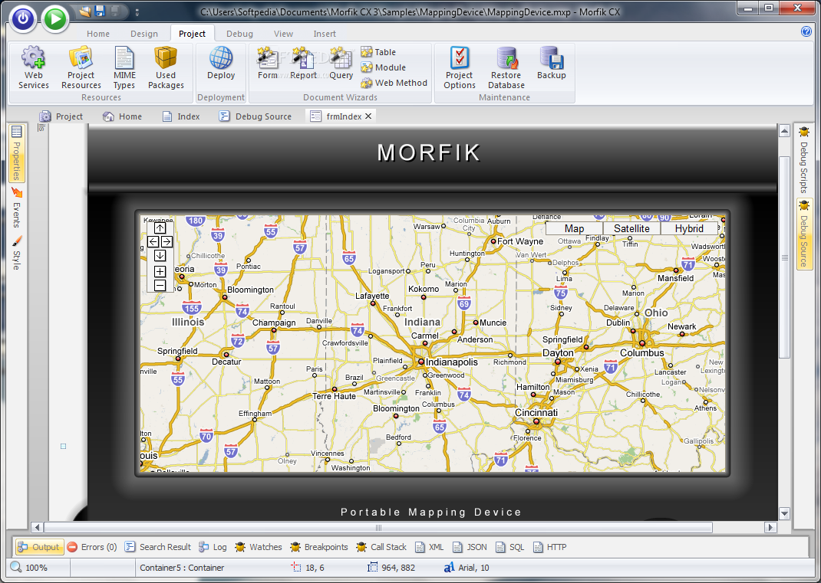Open the Project document tab

coord(62,116)
